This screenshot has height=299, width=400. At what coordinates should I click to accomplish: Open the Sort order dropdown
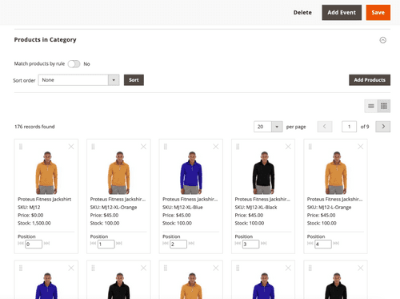pyautogui.click(x=78, y=80)
